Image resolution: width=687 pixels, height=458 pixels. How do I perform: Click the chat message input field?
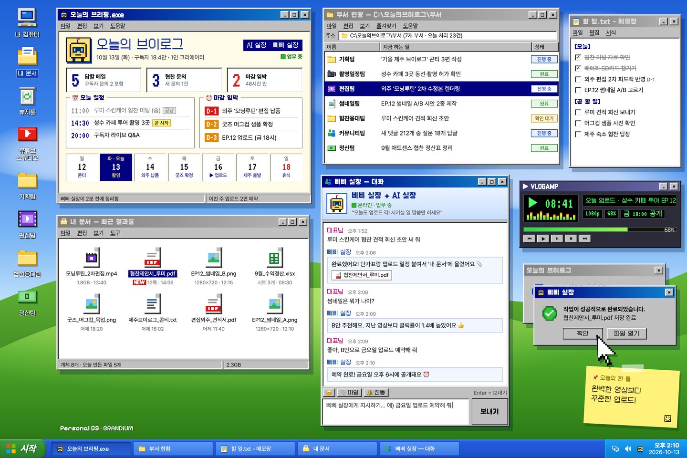point(396,412)
